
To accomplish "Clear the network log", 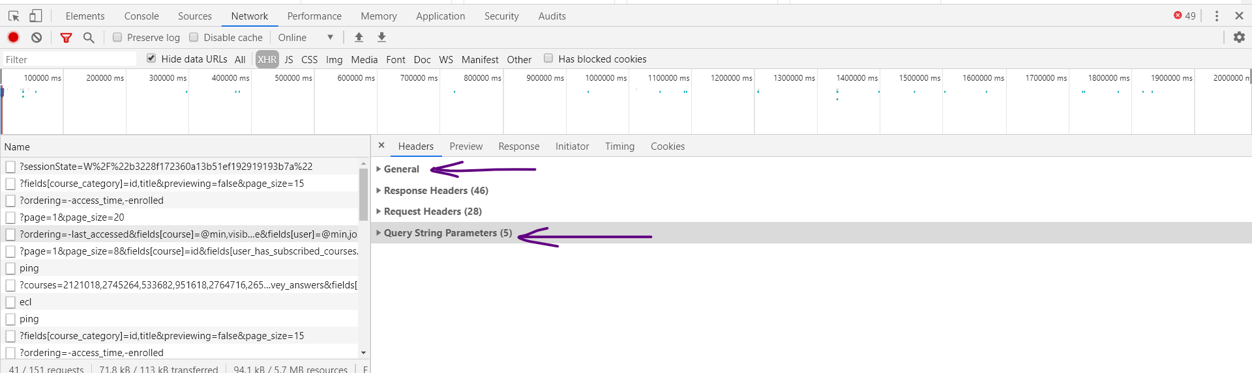I will 37,38.
